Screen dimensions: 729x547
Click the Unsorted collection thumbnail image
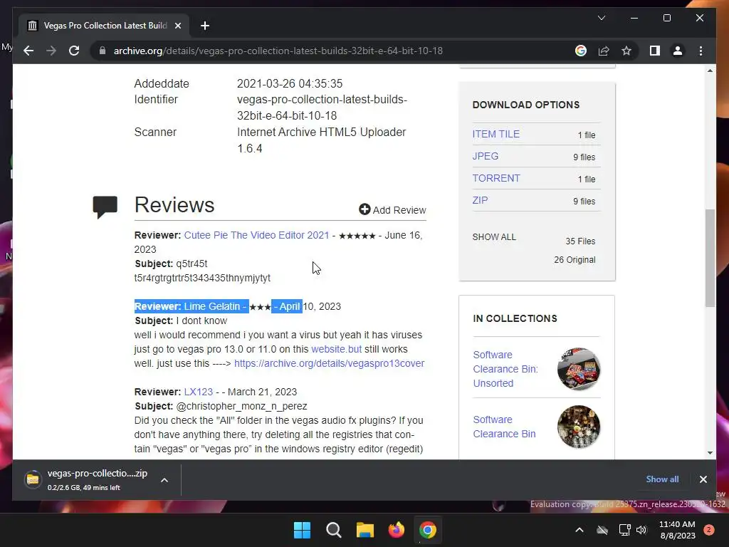click(x=578, y=368)
